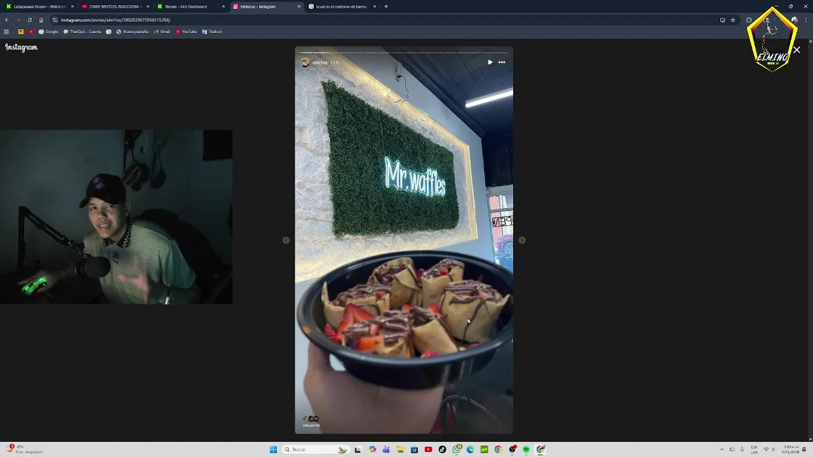The height and width of the screenshot is (457, 813).
Task: Go back in the browser
Action: coord(7,20)
